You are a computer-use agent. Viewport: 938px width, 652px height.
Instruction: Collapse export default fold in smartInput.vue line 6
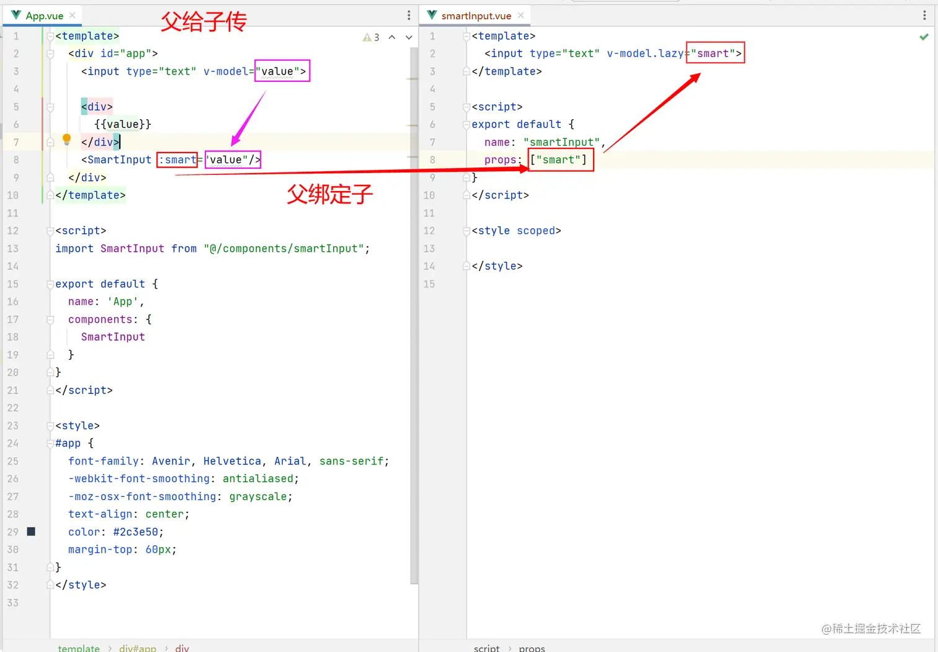coord(467,125)
